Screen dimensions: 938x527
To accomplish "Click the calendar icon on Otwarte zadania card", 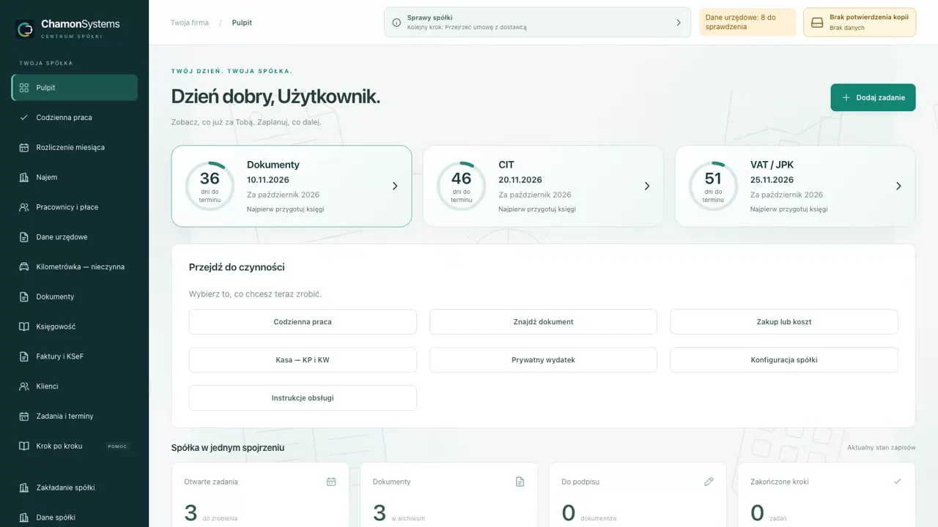I will (x=331, y=482).
